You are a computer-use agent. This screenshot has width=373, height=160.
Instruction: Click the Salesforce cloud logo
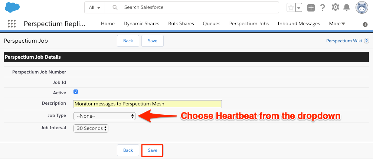tap(12, 7)
